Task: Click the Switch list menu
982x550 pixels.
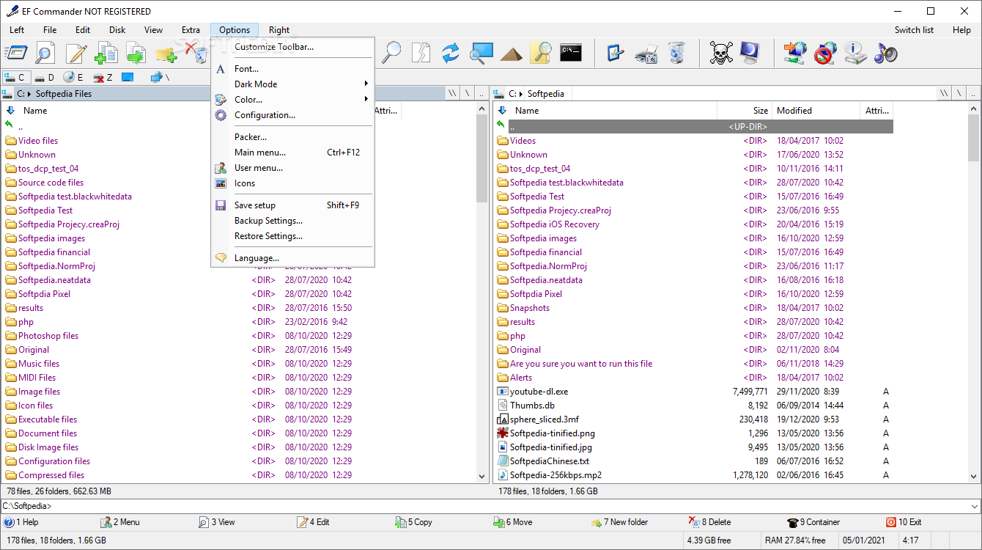Action: (x=914, y=30)
